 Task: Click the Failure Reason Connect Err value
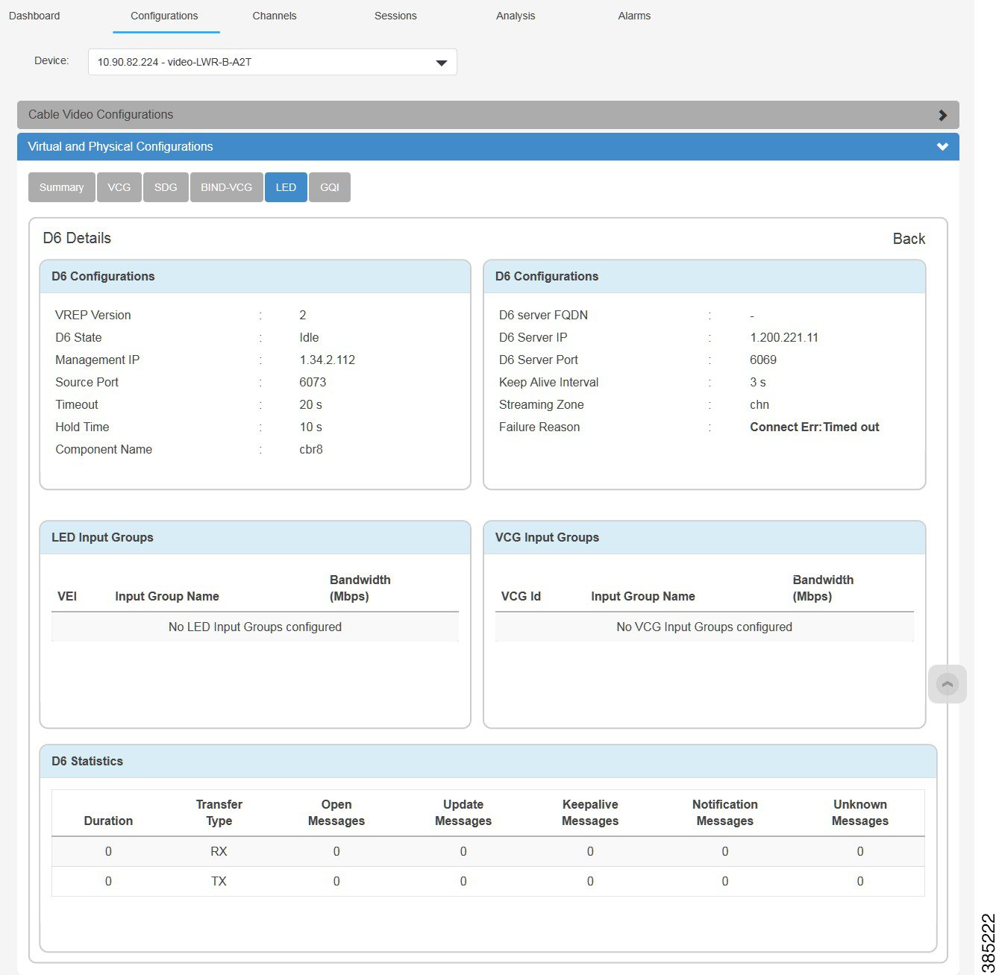(x=814, y=427)
